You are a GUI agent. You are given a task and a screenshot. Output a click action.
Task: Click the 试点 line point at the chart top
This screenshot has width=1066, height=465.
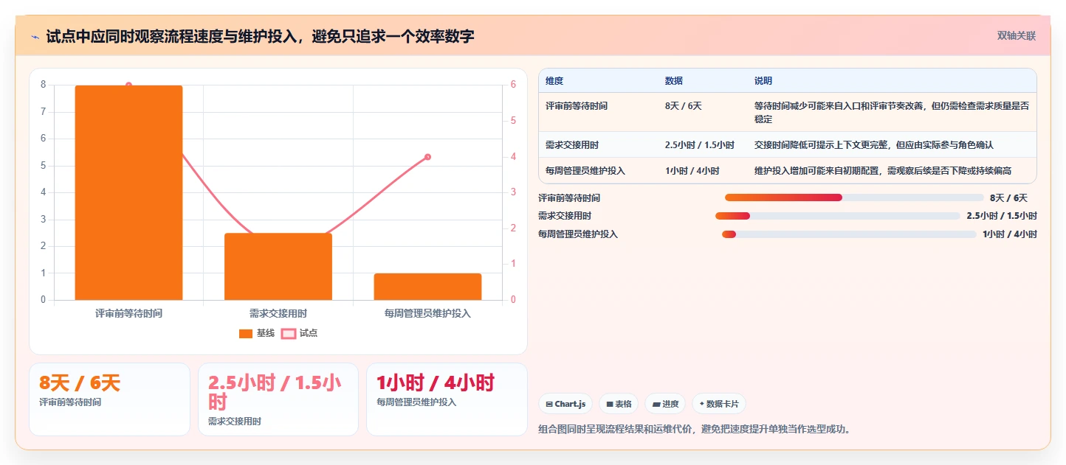[x=128, y=85]
